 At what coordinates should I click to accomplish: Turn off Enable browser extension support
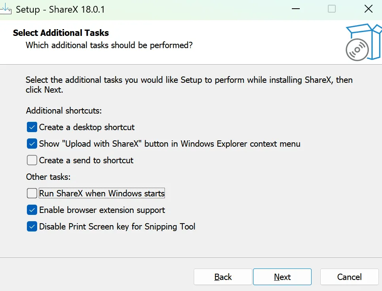click(32, 210)
